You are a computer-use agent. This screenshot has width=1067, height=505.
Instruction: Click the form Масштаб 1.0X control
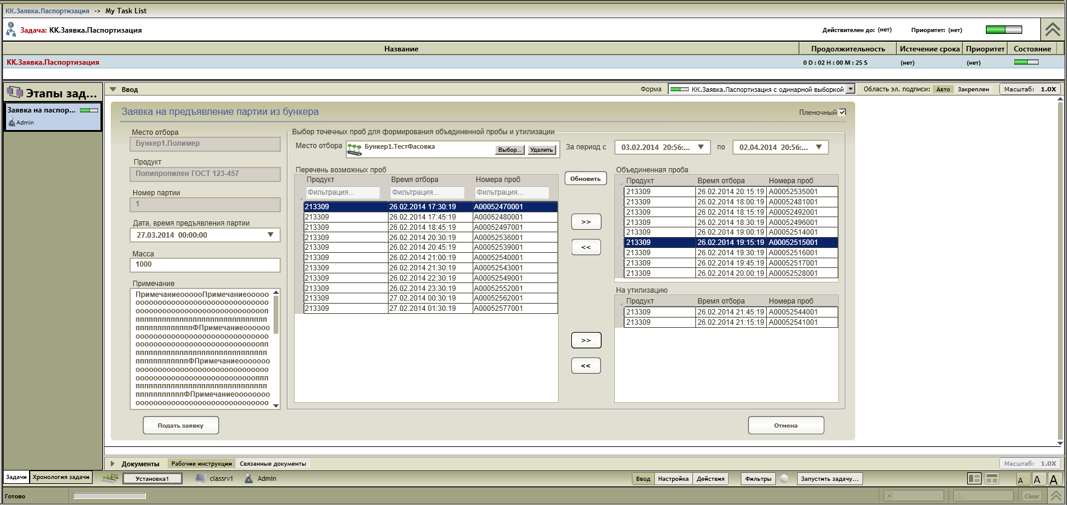click(1029, 90)
